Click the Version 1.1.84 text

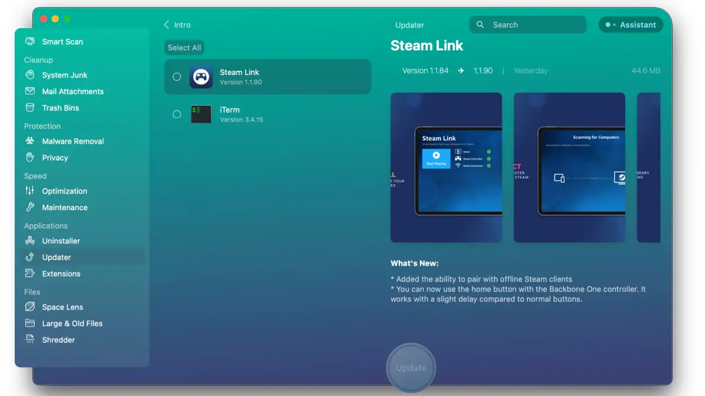tap(425, 70)
